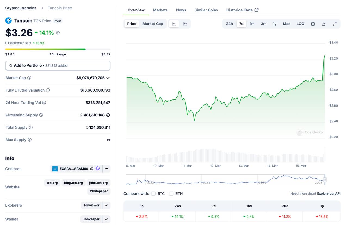Switch to News tab
Screen dimensions: 348x225
click(181, 10)
